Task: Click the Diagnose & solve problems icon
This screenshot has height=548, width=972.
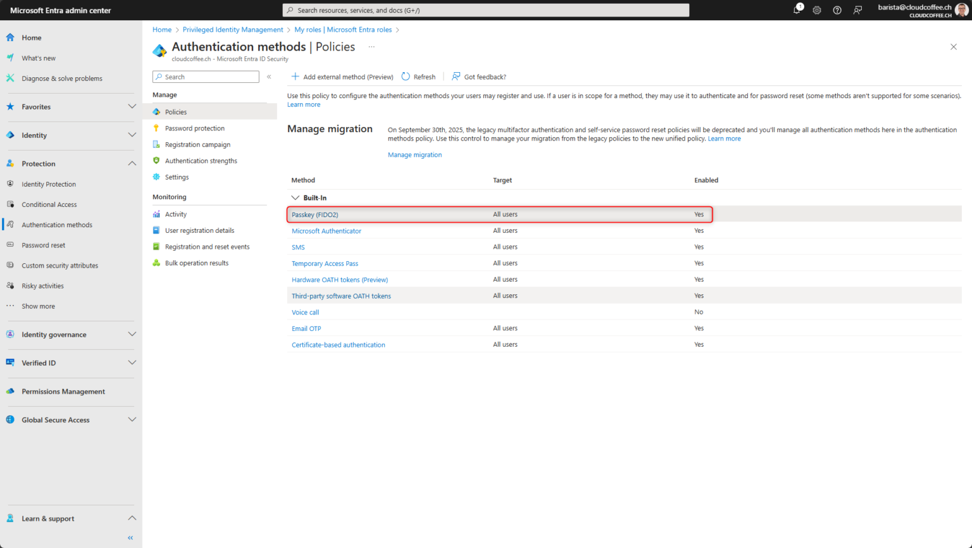Action: tap(10, 78)
